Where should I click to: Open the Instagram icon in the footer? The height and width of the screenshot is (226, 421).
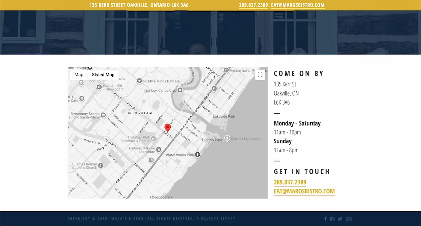pyautogui.click(x=332, y=219)
